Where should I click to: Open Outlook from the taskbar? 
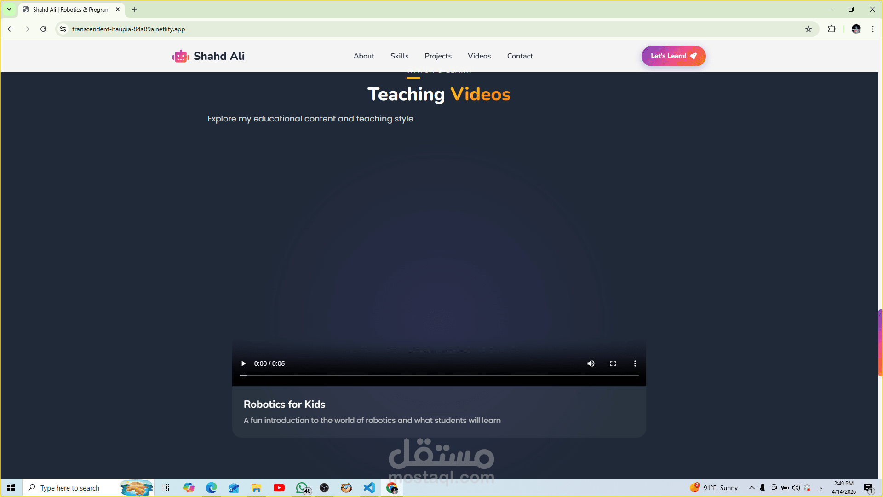pyautogui.click(x=234, y=488)
